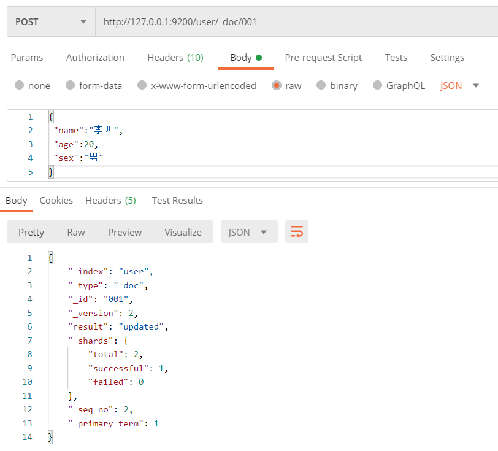Select the raw body type
Image resolution: width=498 pixels, height=451 pixels.
tap(286, 85)
